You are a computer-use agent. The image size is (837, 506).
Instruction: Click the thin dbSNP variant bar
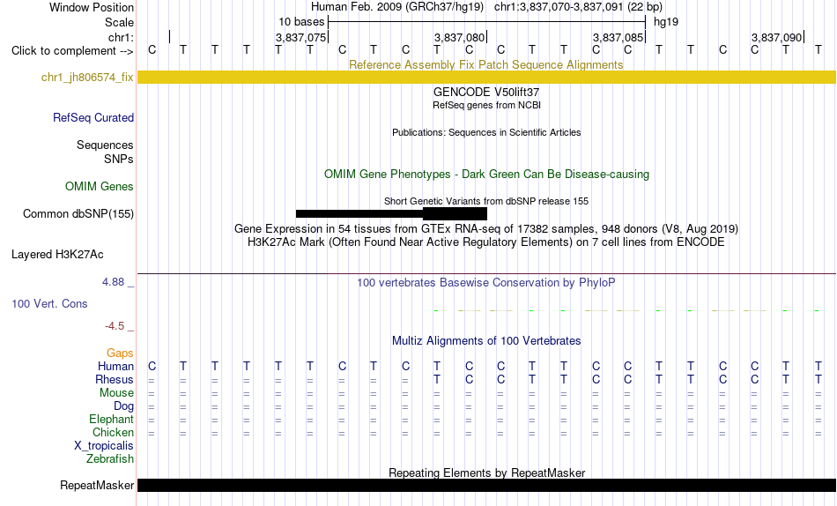coord(359,213)
